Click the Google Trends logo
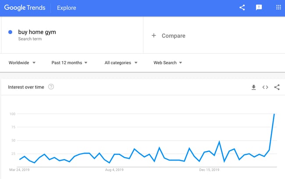285x179 pixels. (x=25, y=8)
